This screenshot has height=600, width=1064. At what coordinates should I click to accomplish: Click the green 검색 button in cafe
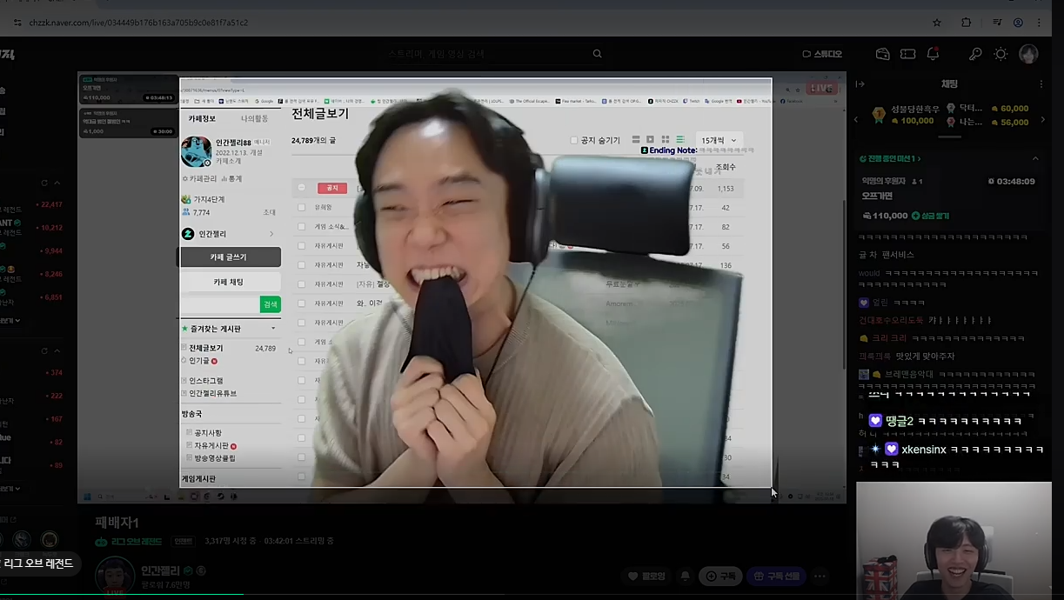tap(271, 304)
